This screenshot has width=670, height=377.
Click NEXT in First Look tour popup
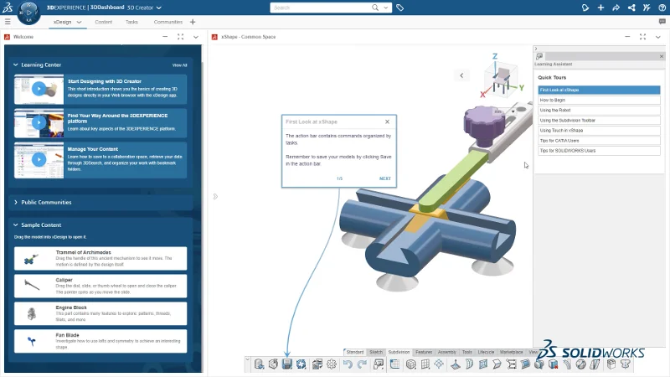tap(384, 178)
